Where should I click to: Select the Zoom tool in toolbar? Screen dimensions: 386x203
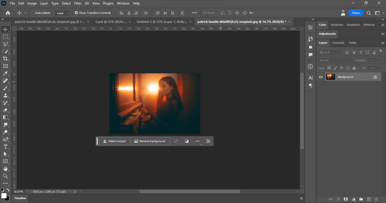[x=5, y=176]
